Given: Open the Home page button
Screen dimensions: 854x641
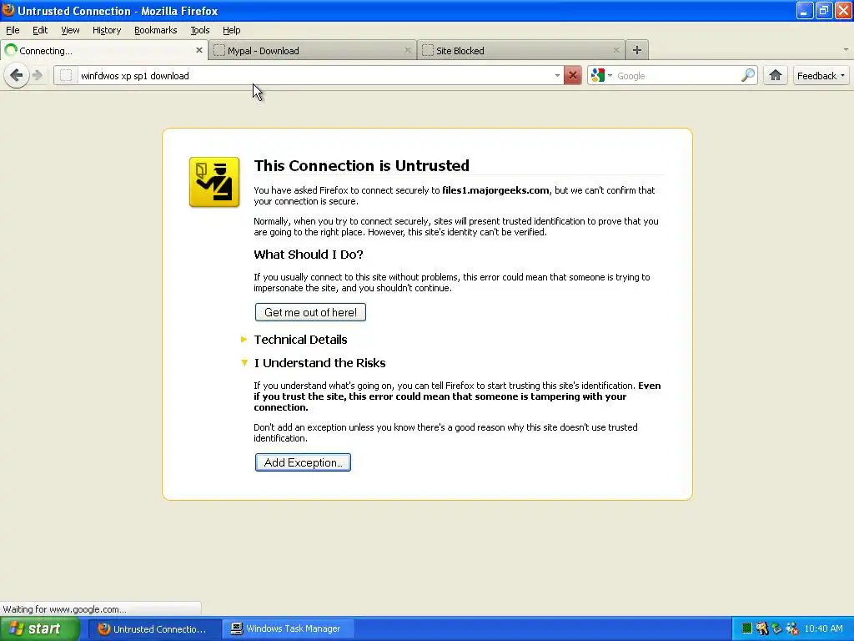Looking at the screenshot, I should 775,75.
